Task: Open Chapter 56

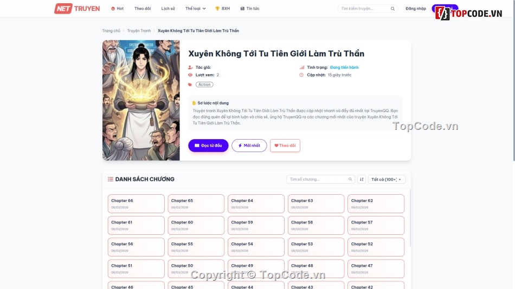Action: pos(136,247)
